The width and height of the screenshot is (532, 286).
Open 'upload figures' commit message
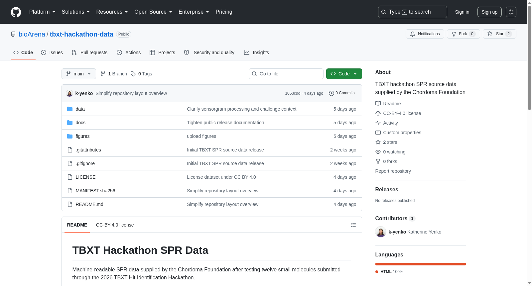[x=201, y=136]
